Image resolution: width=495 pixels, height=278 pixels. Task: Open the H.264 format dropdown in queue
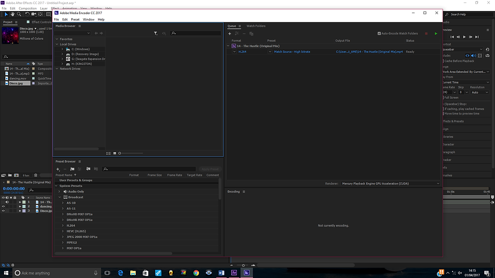pos(234,51)
